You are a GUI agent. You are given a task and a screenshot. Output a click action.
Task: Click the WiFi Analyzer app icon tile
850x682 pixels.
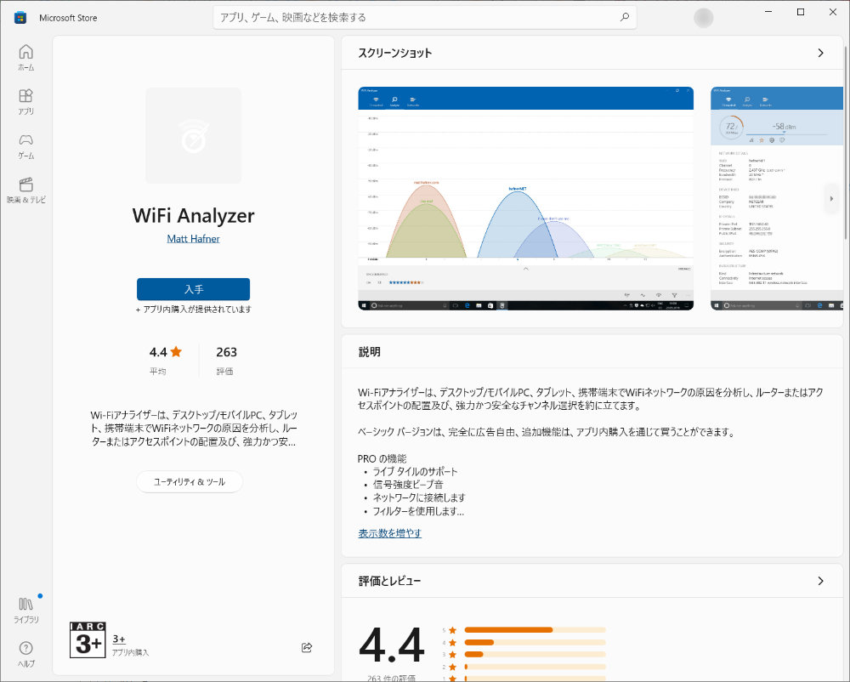pyautogui.click(x=194, y=135)
